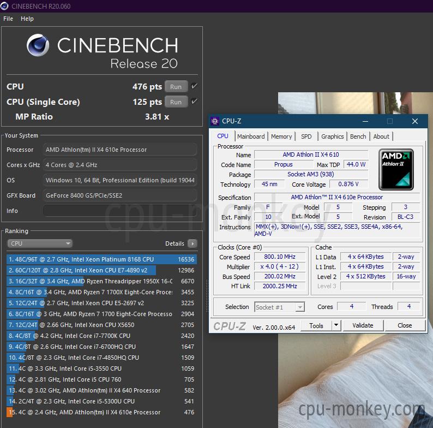
Task: Click the OS field in Your System
Action: tap(120, 180)
